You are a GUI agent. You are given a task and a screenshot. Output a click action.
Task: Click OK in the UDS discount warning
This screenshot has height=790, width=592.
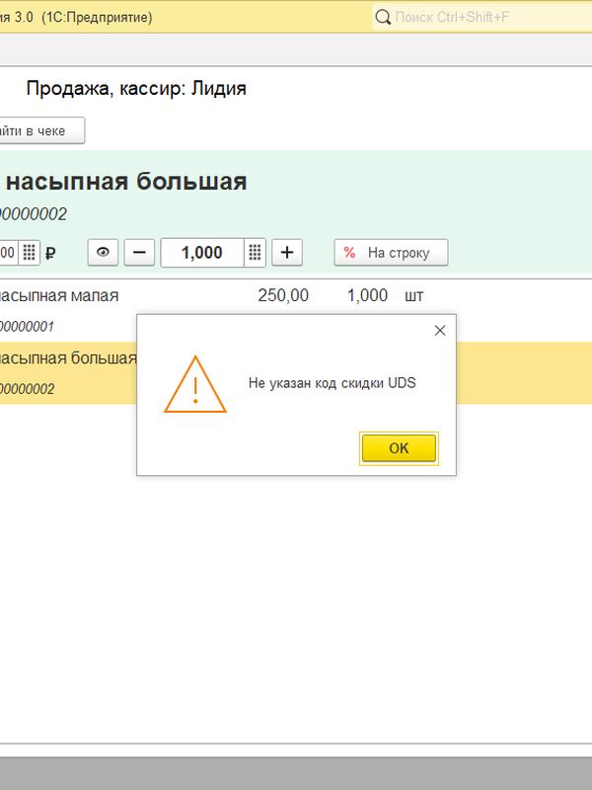point(399,448)
